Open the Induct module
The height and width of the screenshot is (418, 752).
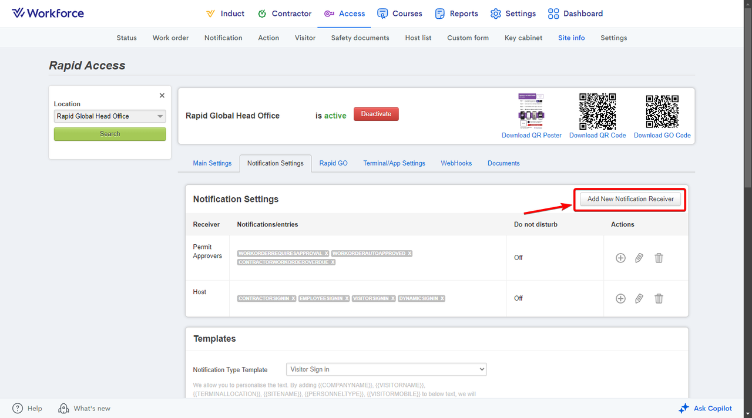coord(225,14)
